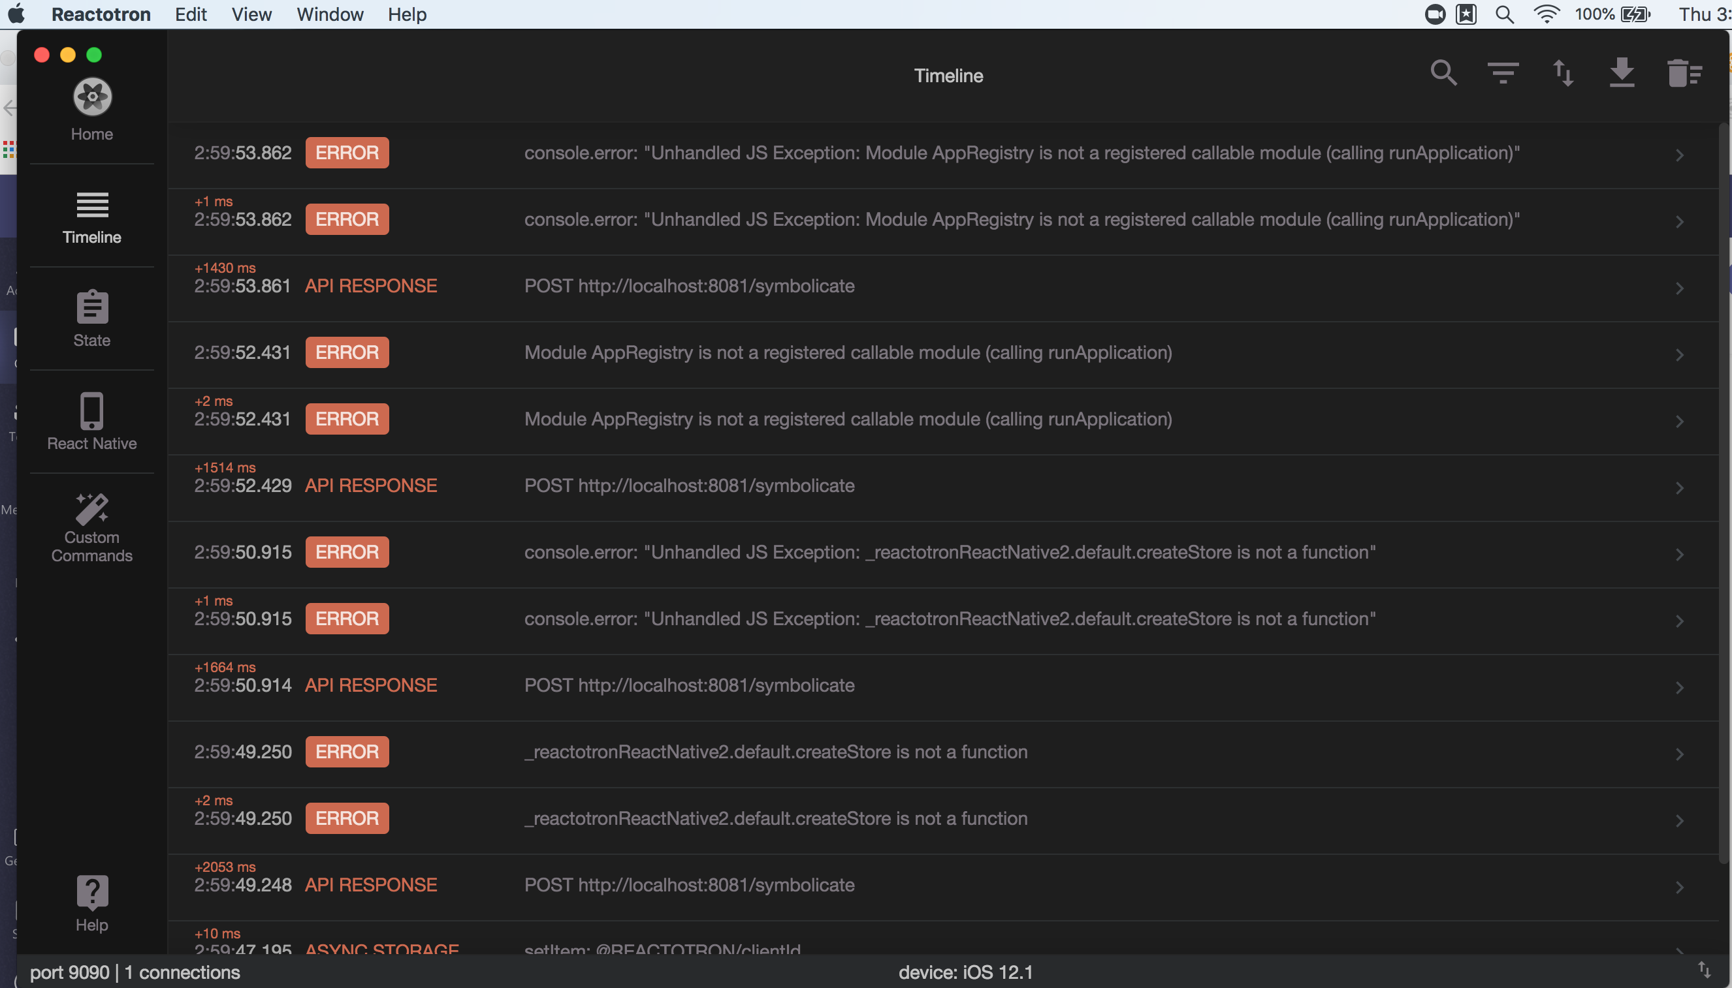The image size is (1732, 988).
Task: Click the timeline filter icon
Action: pyautogui.click(x=1503, y=73)
